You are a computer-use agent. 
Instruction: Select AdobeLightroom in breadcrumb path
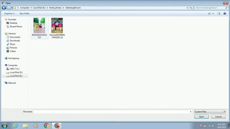tap(73, 8)
